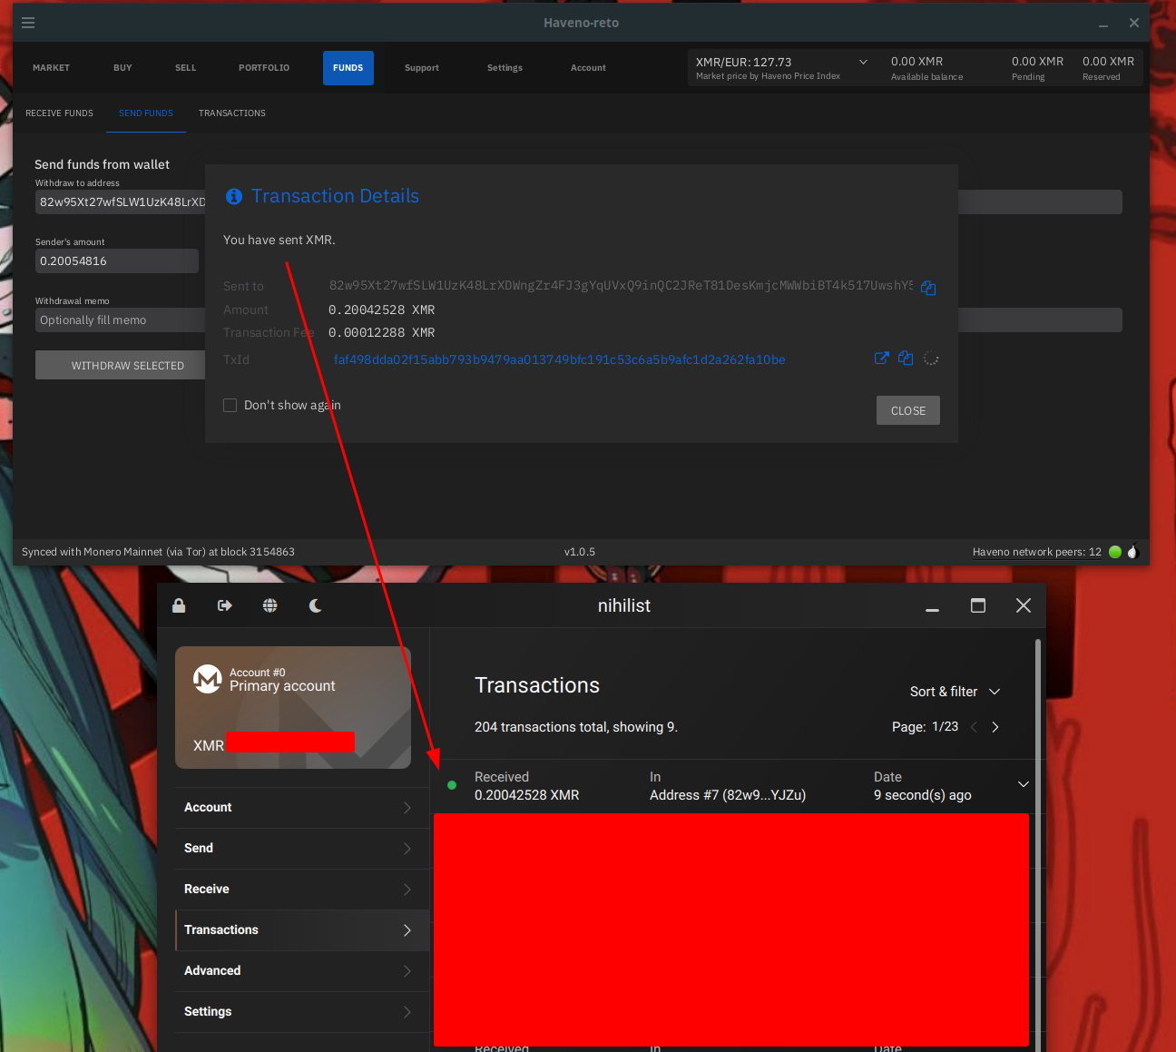Open TxId in external block explorer
Image resolution: width=1176 pixels, height=1052 pixels.
pos(881,359)
